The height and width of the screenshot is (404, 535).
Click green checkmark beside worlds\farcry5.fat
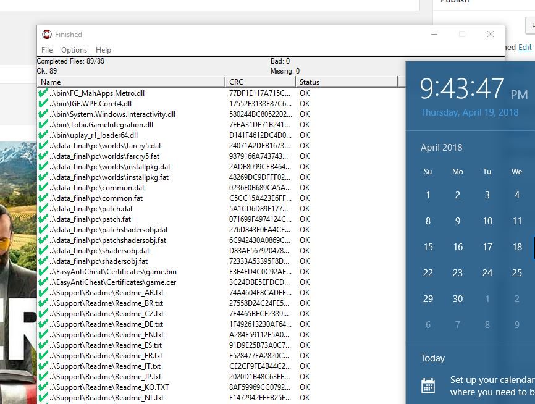tap(43, 156)
